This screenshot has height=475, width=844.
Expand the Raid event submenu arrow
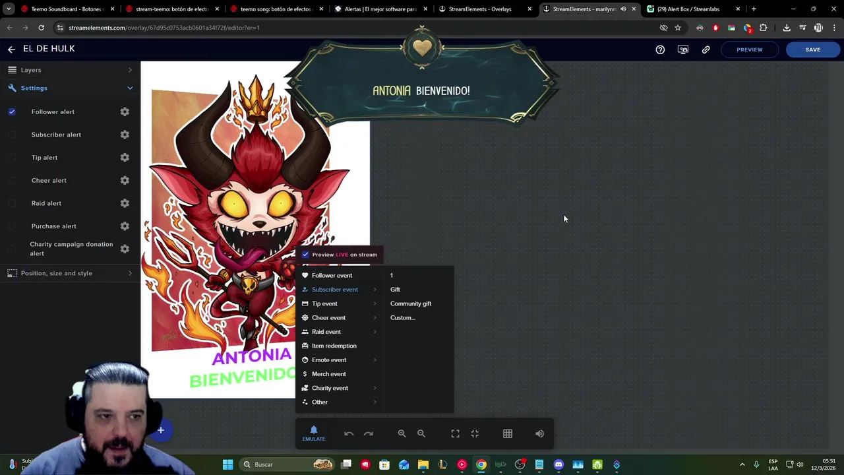click(x=375, y=332)
